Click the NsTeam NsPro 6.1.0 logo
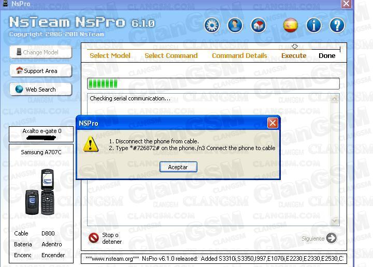 click(x=82, y=22)
